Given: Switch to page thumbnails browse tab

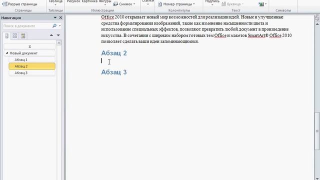Looking at the screenshot, I should click(14, 36).
